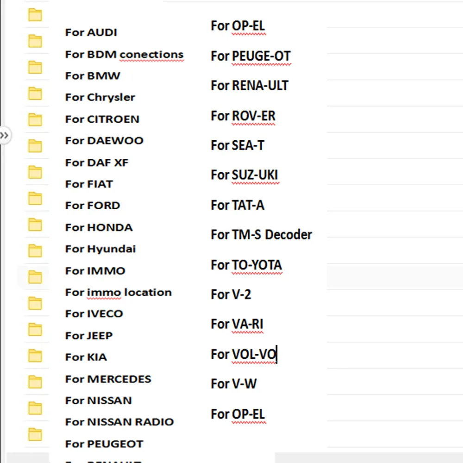Click the 'For SEA-T' text
The image size is (463, 463).
(238, 145)
